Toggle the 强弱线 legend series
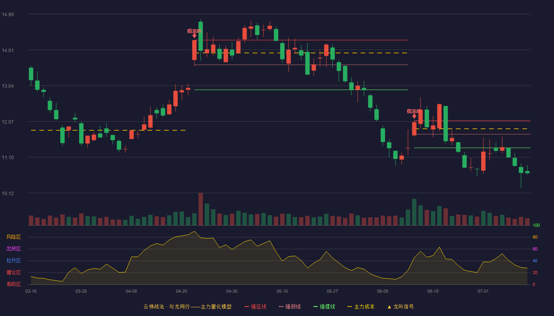The width and height of the screenshot is (554, 316). click(x=290, y=307)
